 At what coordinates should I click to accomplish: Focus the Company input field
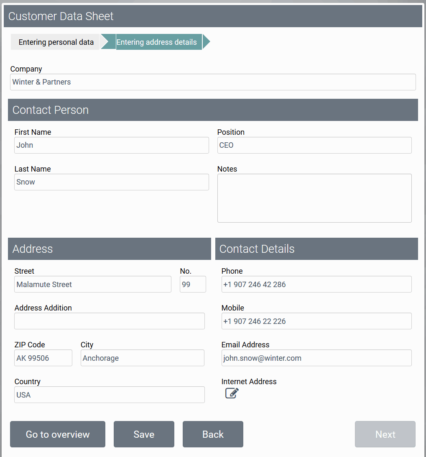213,82
